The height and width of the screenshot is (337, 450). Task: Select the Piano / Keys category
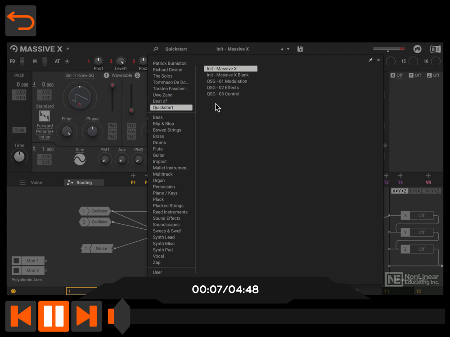point(165,193)
